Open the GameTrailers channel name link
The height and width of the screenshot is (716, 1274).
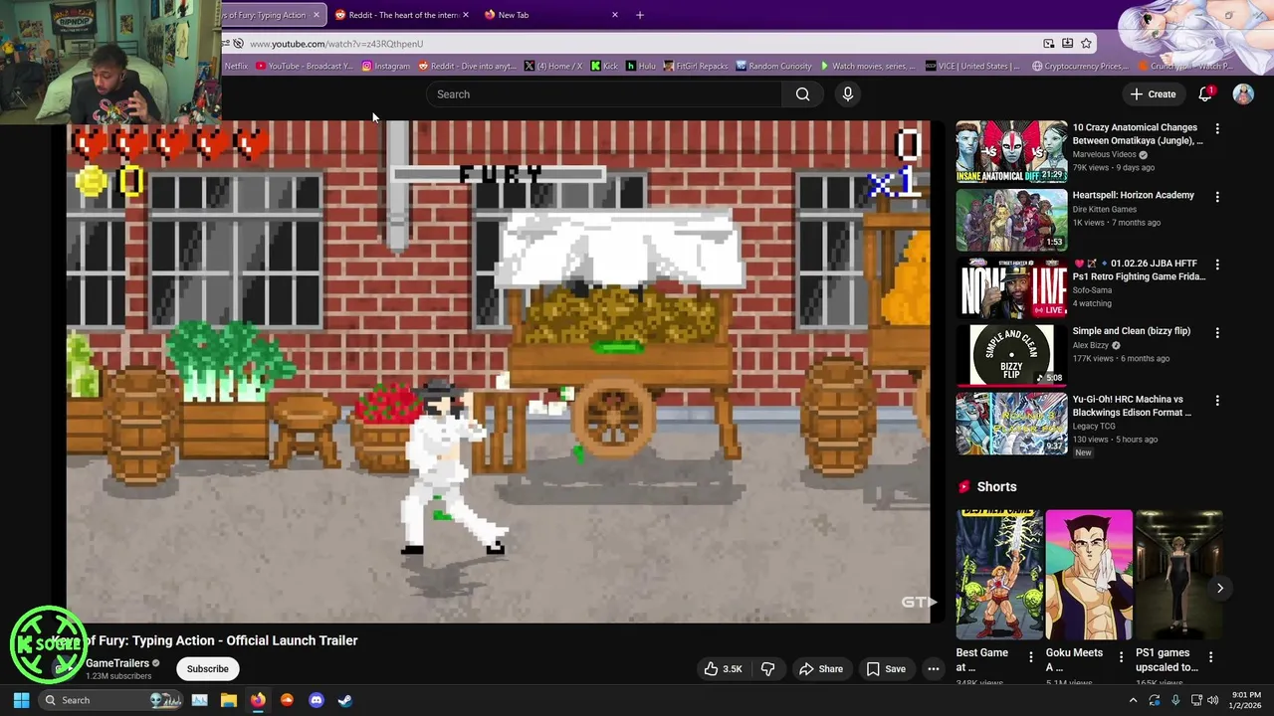tap(116, 663)
